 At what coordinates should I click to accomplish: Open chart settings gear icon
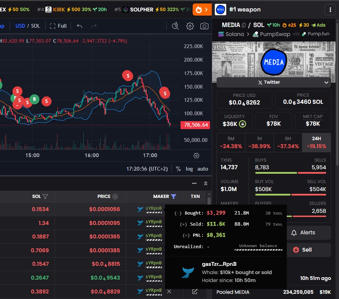click(x=190, y=26)
